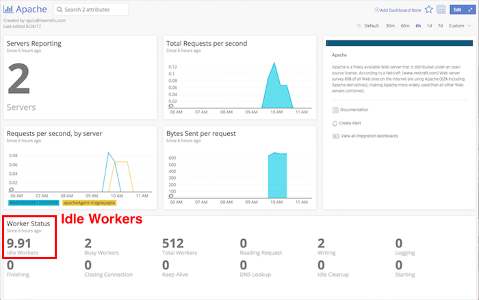Select the 30m time range
Screen dimensions: 479x300
(x=390, y=26)
